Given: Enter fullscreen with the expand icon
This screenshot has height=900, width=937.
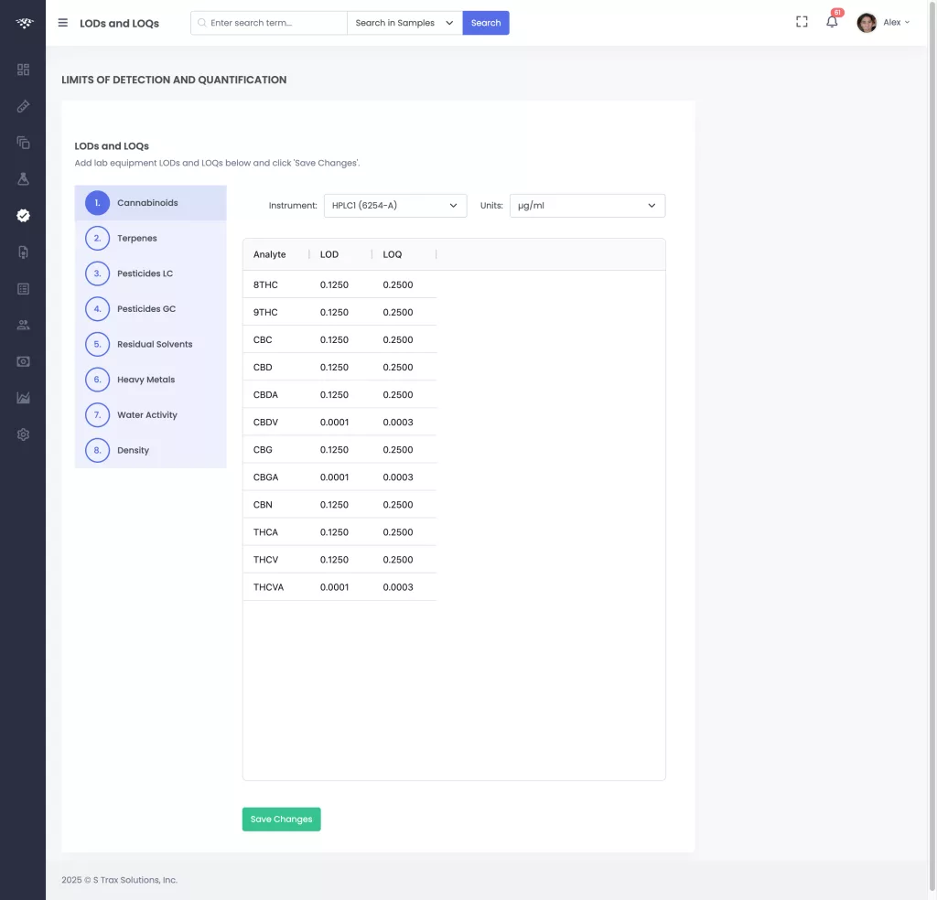Looking at the screenshot, I should tap(802, 22).
